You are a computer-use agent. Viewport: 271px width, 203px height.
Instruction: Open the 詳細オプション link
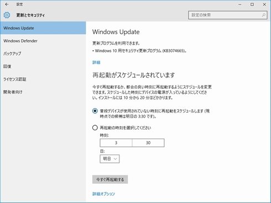pyautogui.click(x=103, y=194)
